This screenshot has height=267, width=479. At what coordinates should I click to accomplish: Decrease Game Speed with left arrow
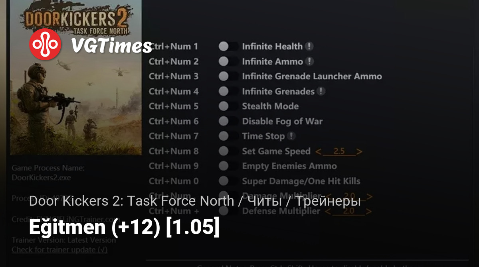click(x=318, y=151)
